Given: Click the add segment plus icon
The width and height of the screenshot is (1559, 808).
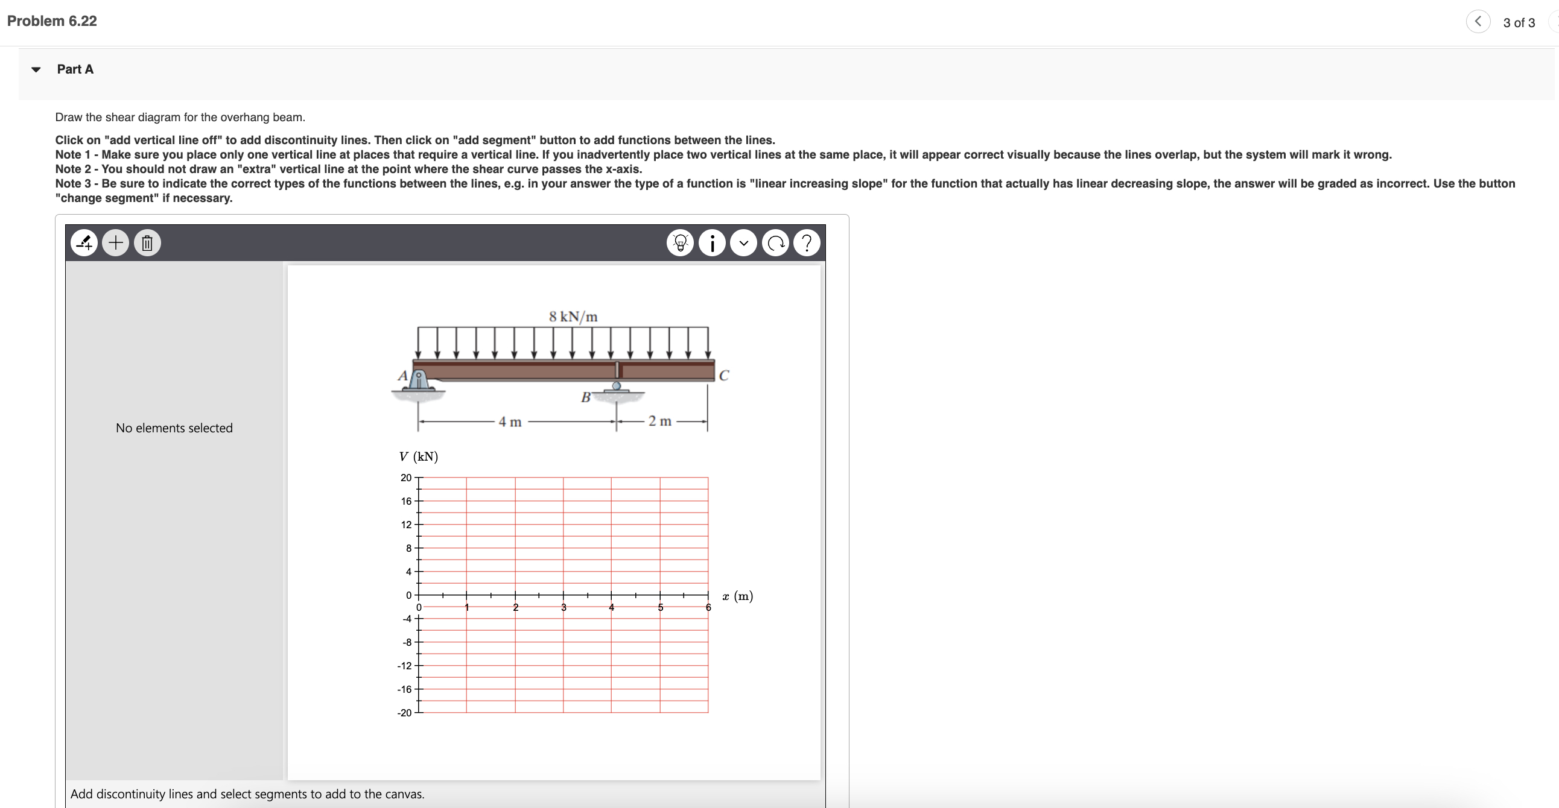Looking at the screenshot, I should pos(116,243).
